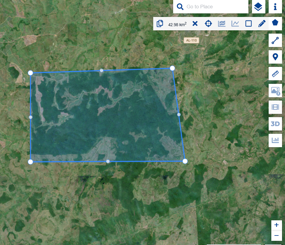This screenshot has width=285, height=245.
Task: Open the layers panel icon
Action: [258, 7]
